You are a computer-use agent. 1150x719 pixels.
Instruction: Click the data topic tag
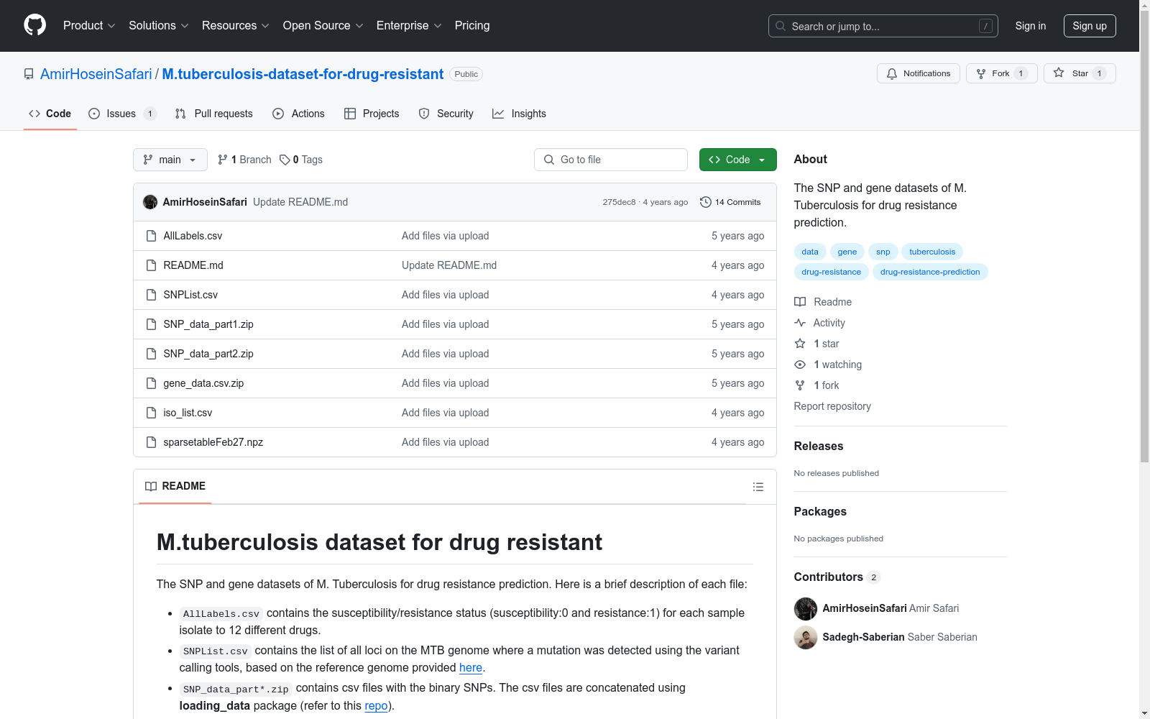pos(810,252)
